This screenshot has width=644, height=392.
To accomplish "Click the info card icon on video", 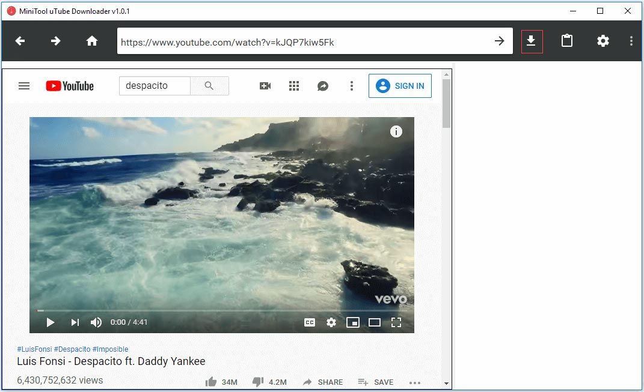I will pos(396,131).
